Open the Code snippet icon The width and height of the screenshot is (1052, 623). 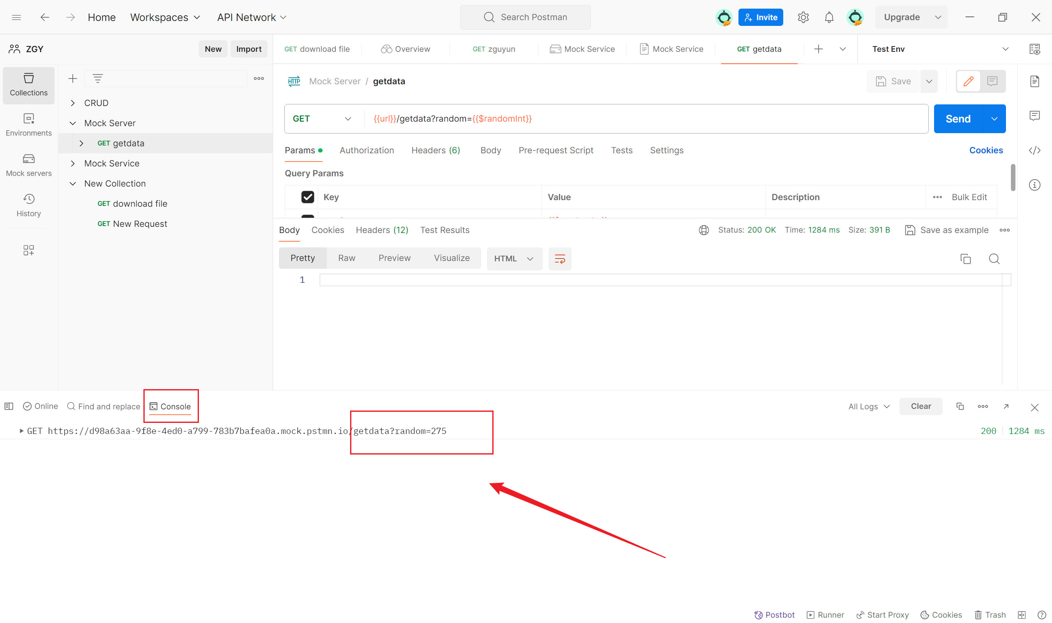1035,150
